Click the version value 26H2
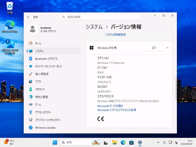 pyautogui.click(x=101, y=72)
